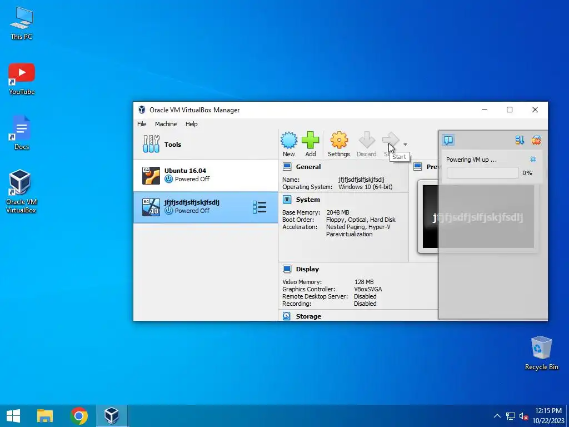
Task: Click the Powered Off icon of jfjfjsdfjslfjskjfsdlj
Action: point(168,210)
